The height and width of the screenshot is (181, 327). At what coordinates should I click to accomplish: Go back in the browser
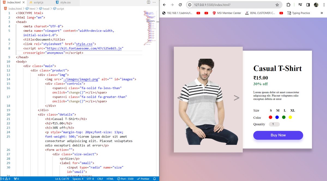(164, 5)
